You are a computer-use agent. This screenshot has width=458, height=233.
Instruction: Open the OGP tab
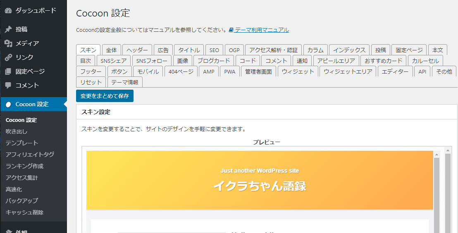coord(234,50)
